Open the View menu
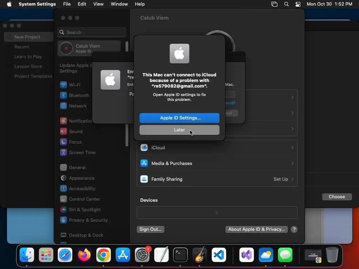The image size is (359, 269). pyautogui.click(x=98, y=4)
